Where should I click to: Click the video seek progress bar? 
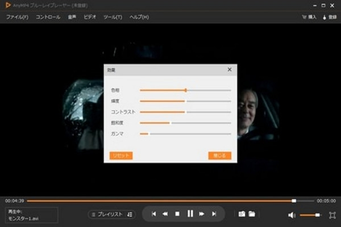[170, 200]
